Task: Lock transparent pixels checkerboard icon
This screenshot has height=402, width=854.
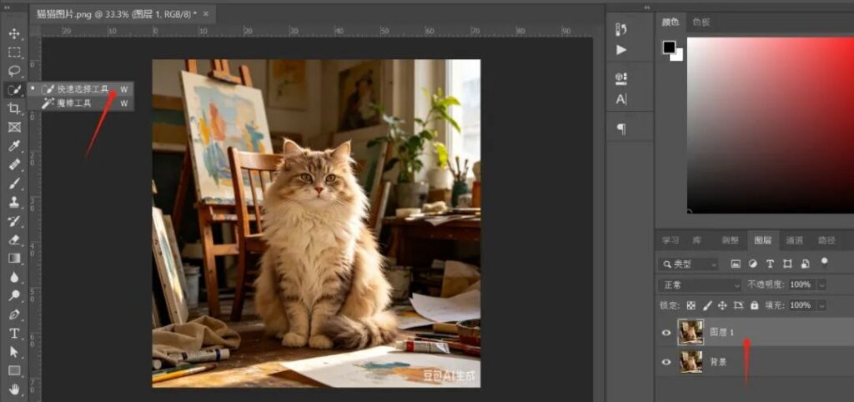Action: pos(691,305)
